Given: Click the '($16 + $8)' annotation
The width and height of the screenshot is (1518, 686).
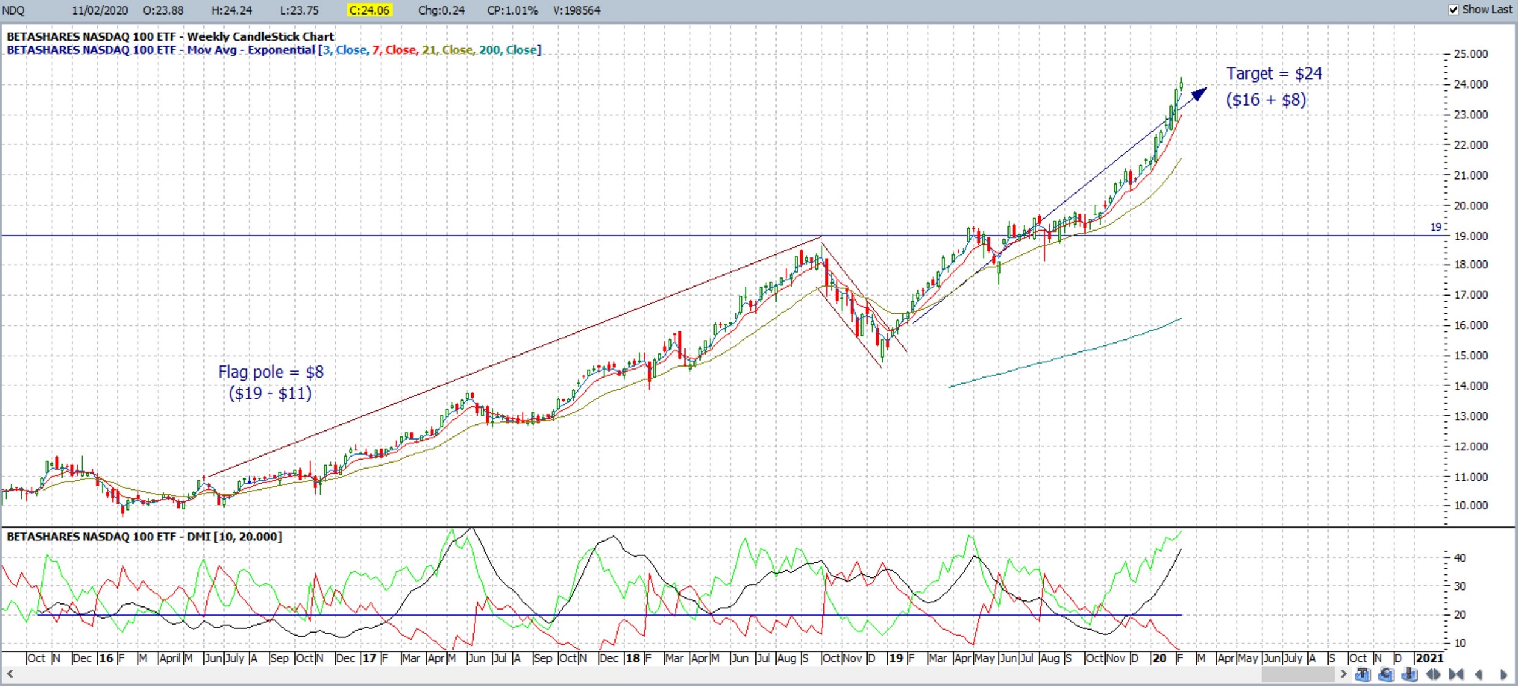Looking at the screenshot, I should [x=1266, y=100].
